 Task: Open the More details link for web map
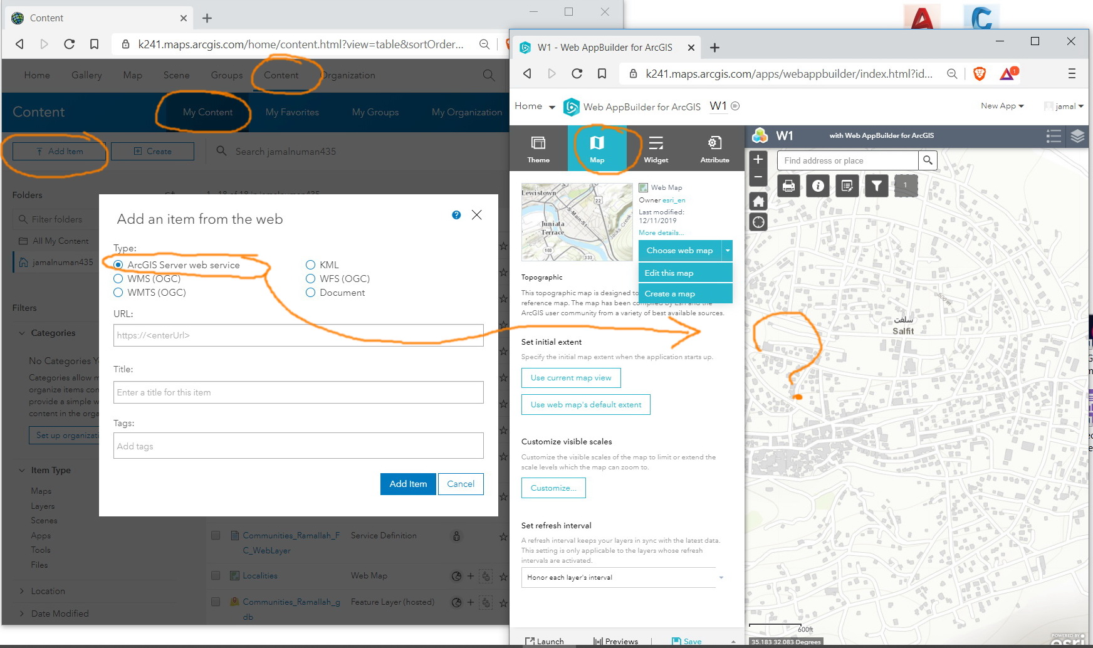[661, 233]
